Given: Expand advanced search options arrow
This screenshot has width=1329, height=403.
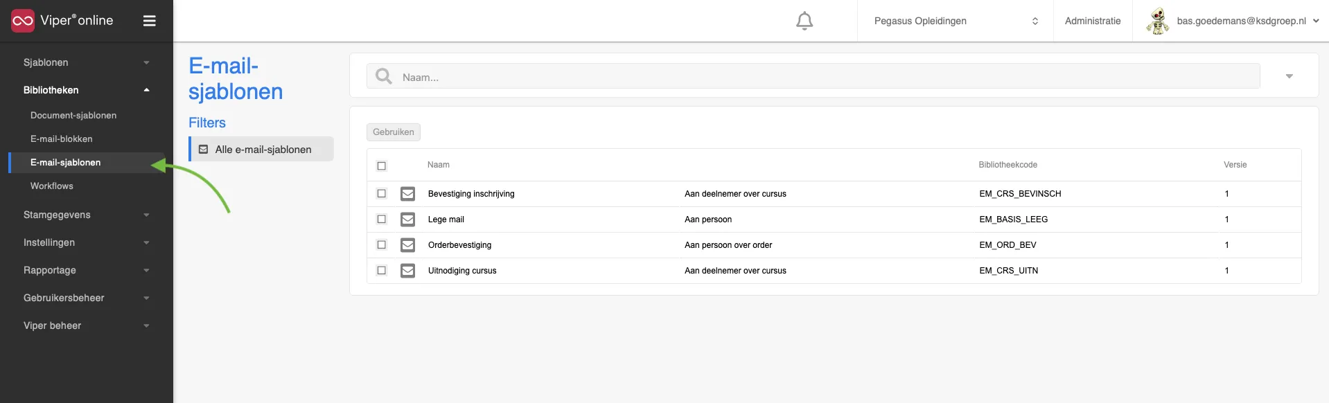Looking at the screenshot, I should pos(1289,76).
